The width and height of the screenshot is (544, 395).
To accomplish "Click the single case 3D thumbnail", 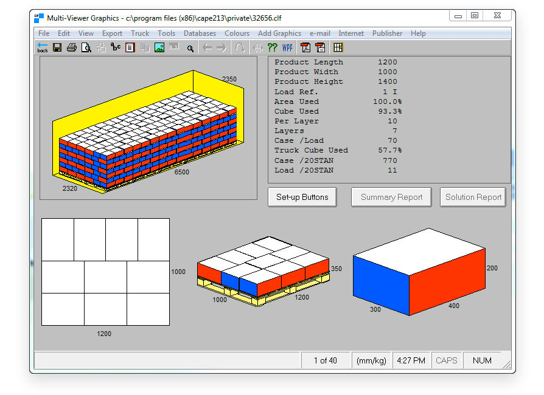I will (419, 271).
